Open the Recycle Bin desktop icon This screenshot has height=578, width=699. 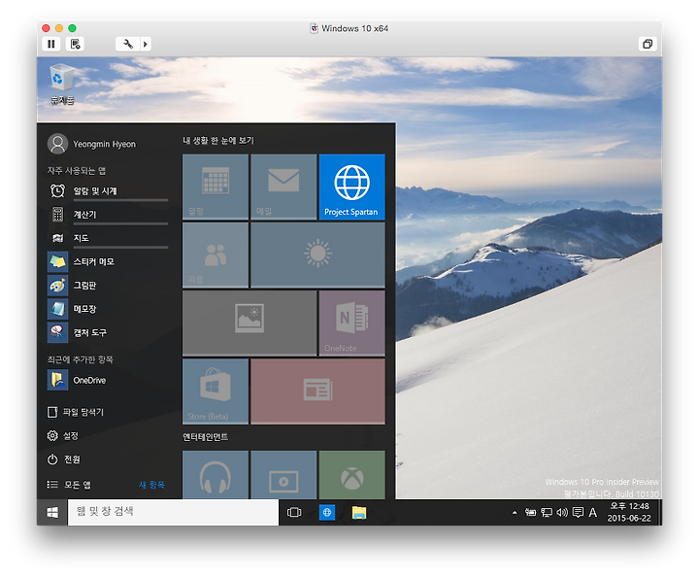[62, 85]
